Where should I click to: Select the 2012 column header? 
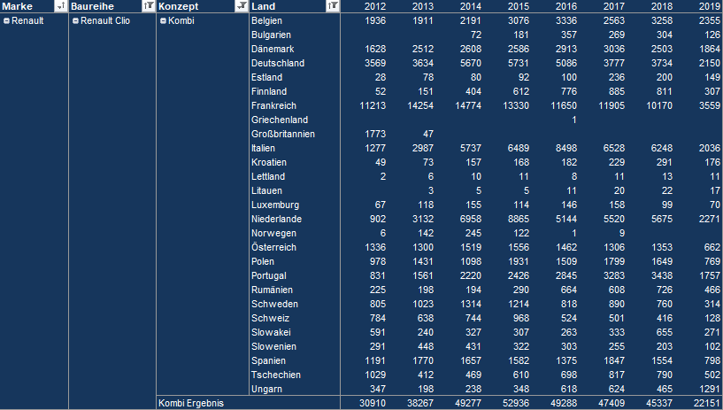tap(375, 6)
